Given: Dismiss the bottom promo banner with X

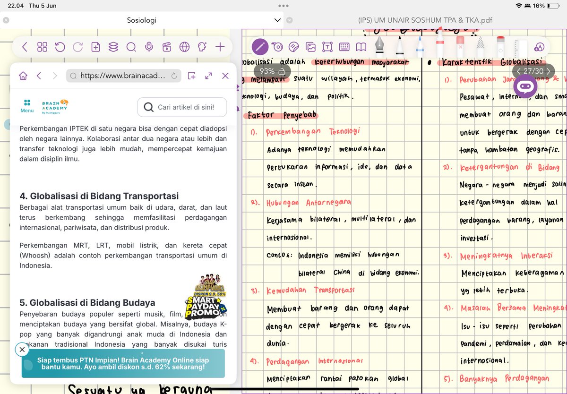Looking at the screenshot, I should (x=22, y=350).
